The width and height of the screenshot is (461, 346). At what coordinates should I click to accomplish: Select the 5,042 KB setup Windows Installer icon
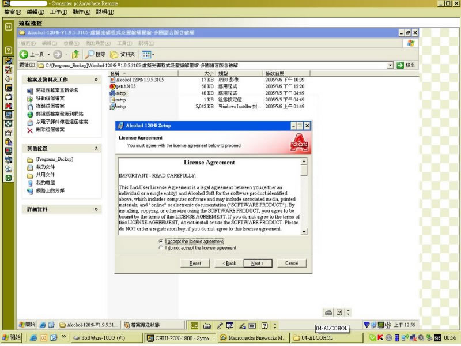112,107
